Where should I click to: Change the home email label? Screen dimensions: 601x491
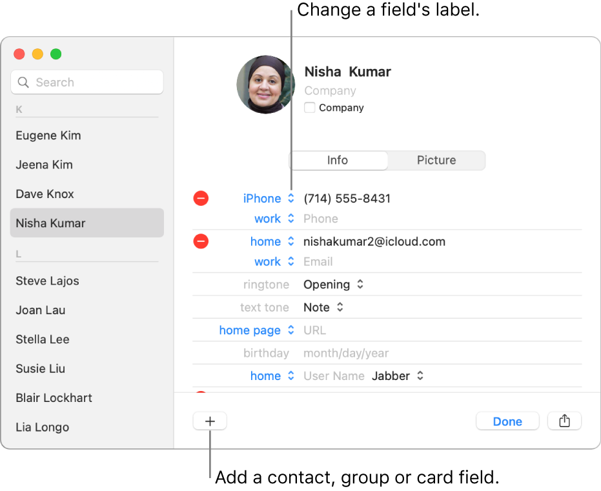coord(272,241)
